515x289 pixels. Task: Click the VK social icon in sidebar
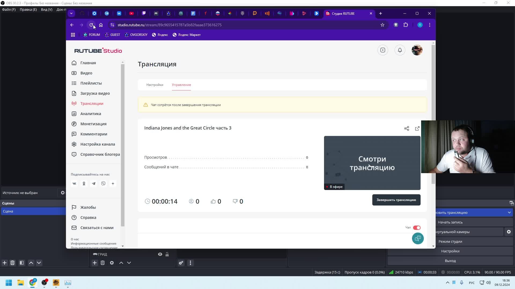(x=74, y=184)
